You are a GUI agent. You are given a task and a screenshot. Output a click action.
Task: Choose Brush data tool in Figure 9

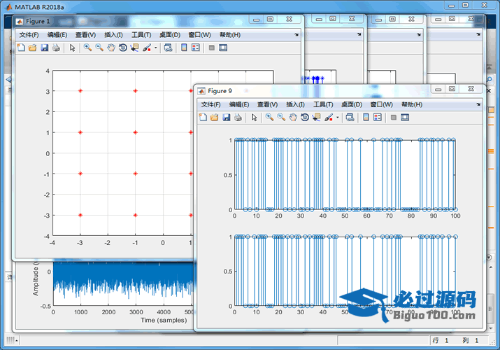[329, 118]
